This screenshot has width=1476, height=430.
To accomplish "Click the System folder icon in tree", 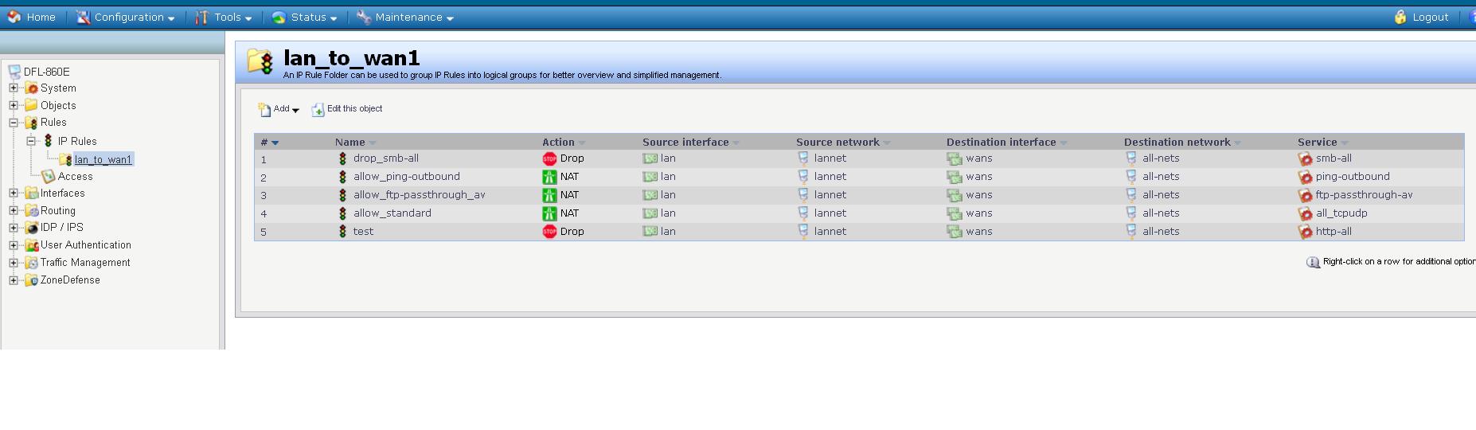I will pyautogui.click(x=31, y=88).
